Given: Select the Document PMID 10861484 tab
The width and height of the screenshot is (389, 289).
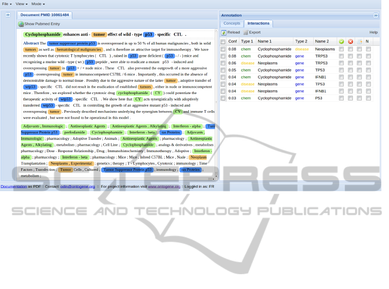Looking at the screenshot, I should coord(45,15).
